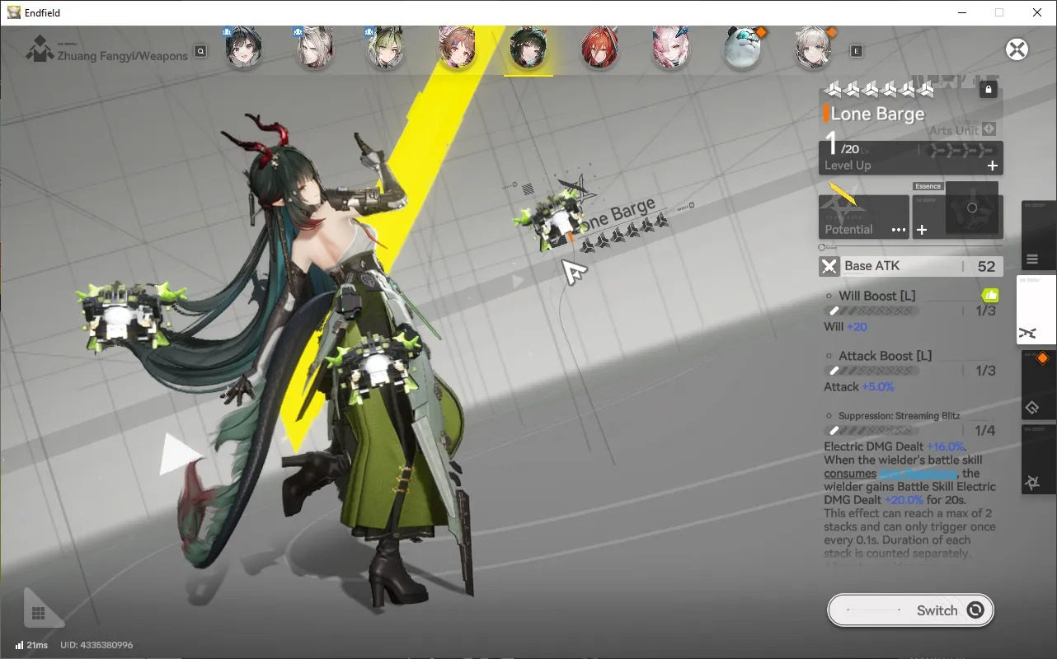The width and height of the screenshot is (1057, 659).
Task: Click the plus on the Level Up bar
Action: coord(993,166)
